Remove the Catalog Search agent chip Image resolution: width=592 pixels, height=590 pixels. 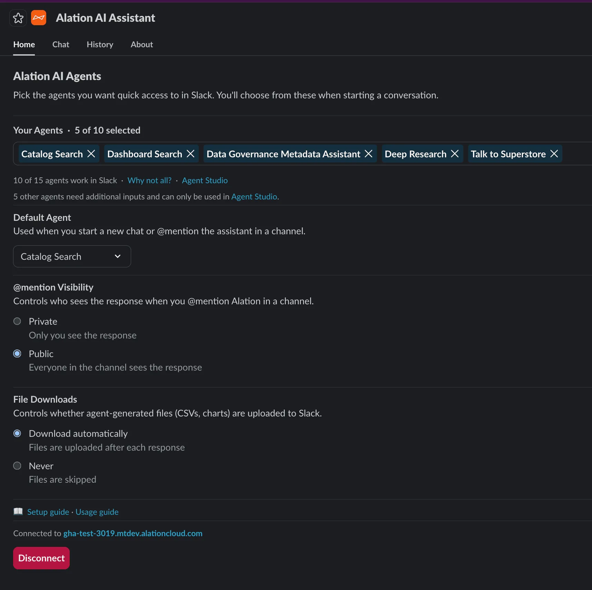click(91, 154)
